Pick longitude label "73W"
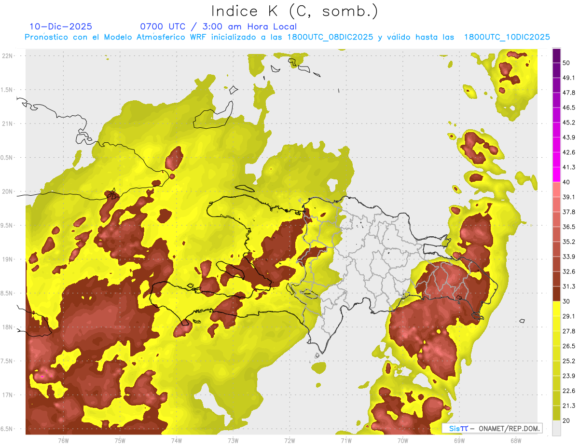 [233, 441]
